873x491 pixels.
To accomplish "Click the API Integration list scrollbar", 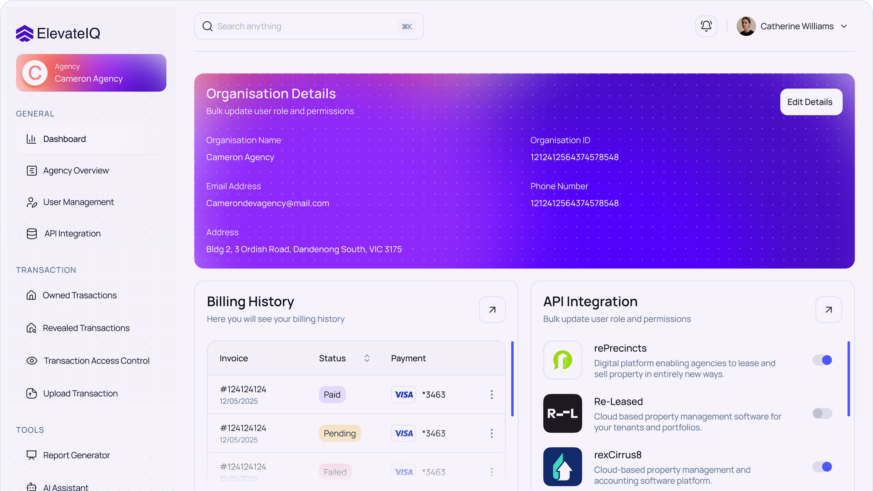I will 848,379.
